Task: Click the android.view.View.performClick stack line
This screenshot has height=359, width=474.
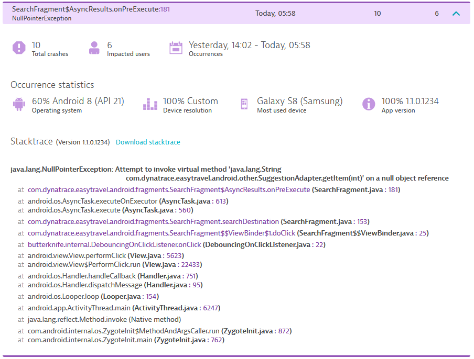Action: pyautogui.click(x=101, y=256)
